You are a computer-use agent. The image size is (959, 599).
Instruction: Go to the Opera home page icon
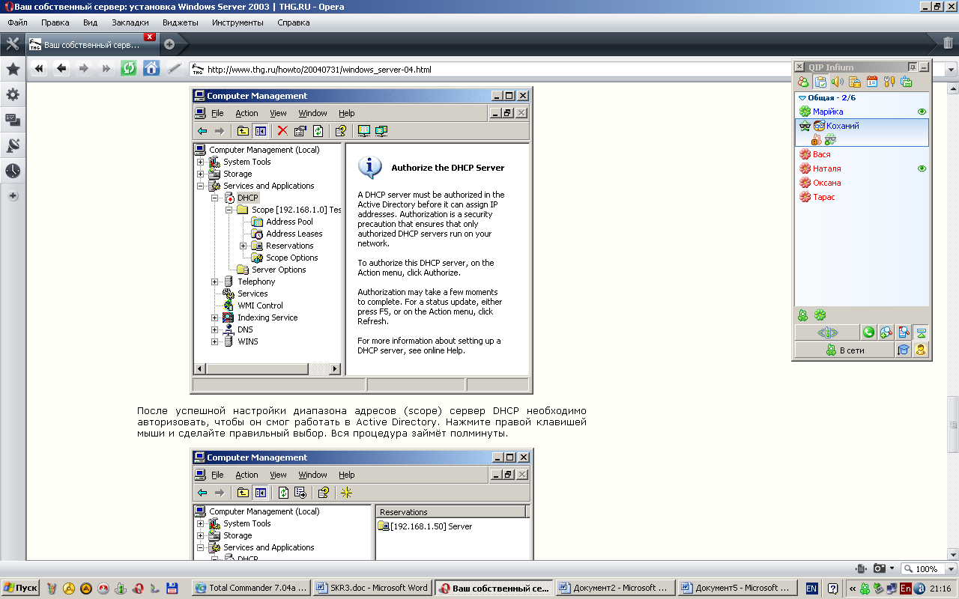(151, 69)
